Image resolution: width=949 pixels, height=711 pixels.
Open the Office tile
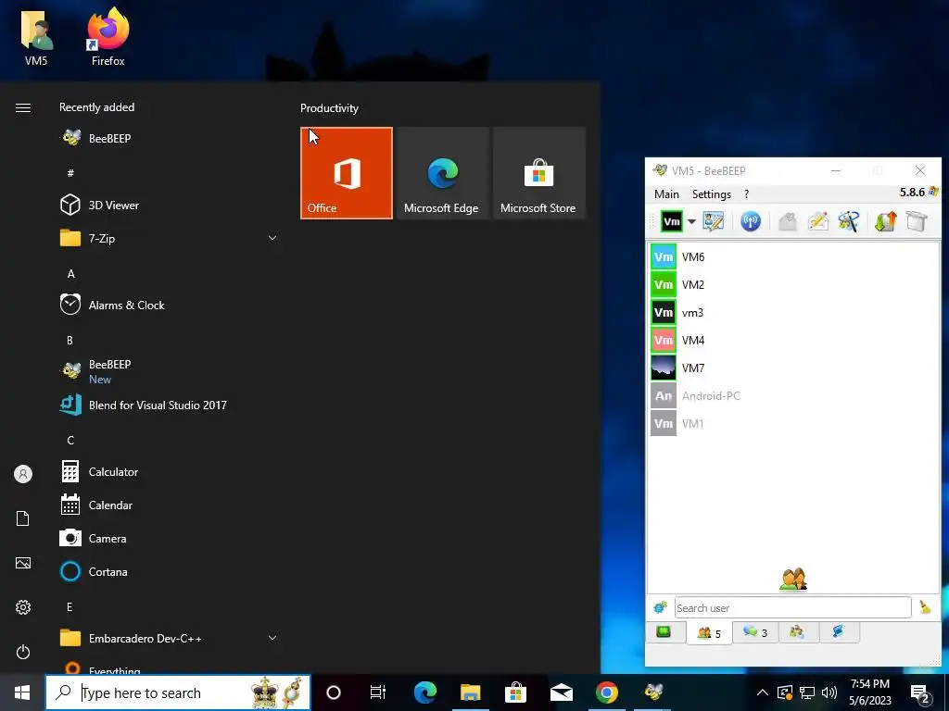347,173
